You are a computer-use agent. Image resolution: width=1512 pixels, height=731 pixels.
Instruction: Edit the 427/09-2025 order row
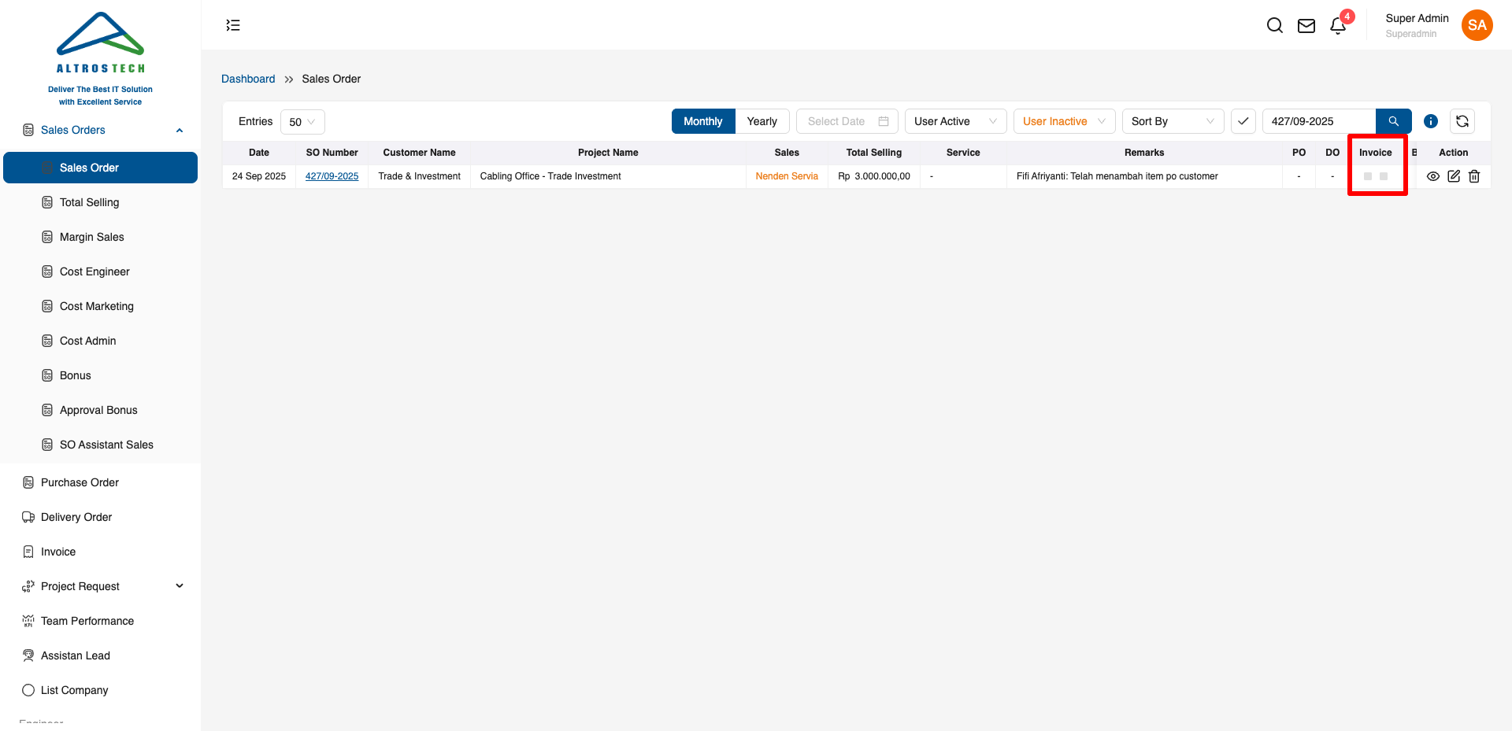click(x=1454, y=176)
